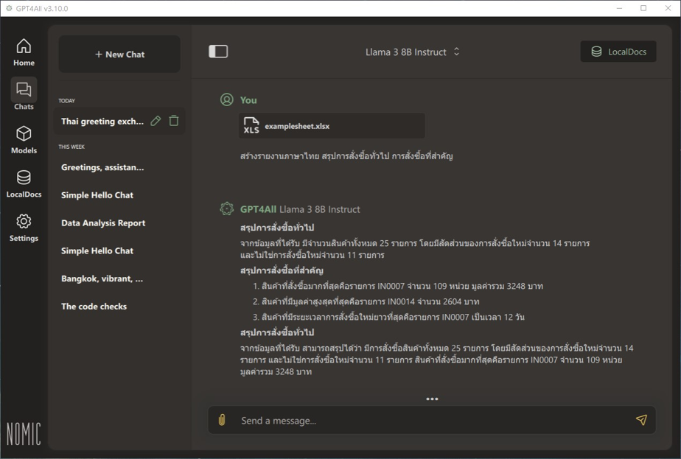Select the 'The code checks' chat

click(94, 306)
